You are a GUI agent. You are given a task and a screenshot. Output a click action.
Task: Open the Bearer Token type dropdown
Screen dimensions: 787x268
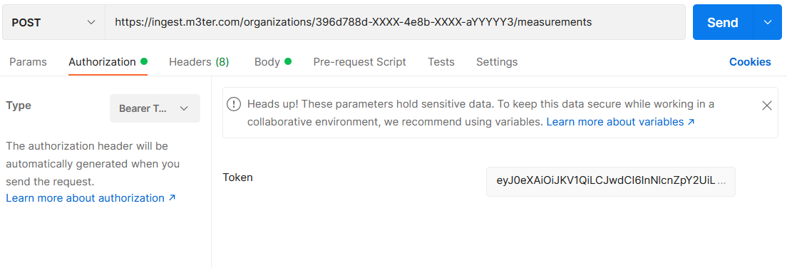pos(155,108)
